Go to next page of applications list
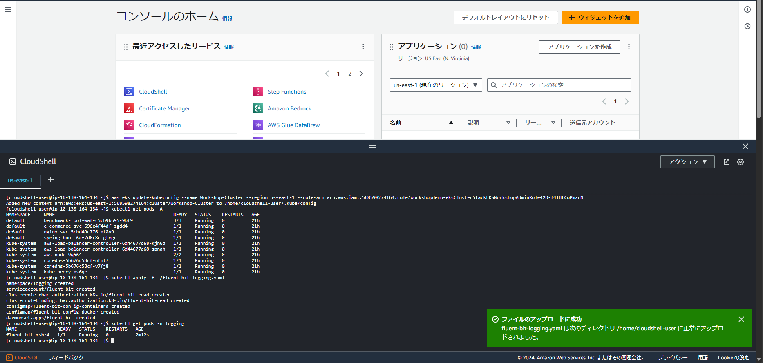The width and height of the screenshot is (763, 363). click(x=627, y=101)
